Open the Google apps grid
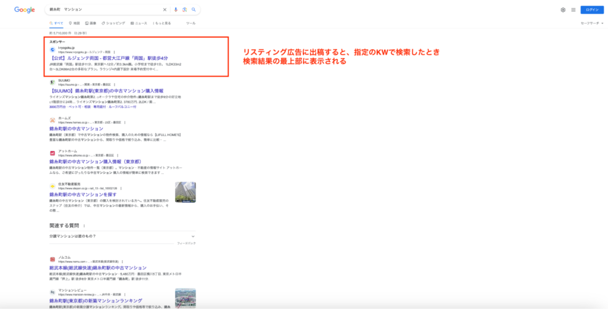 point(573,10)
